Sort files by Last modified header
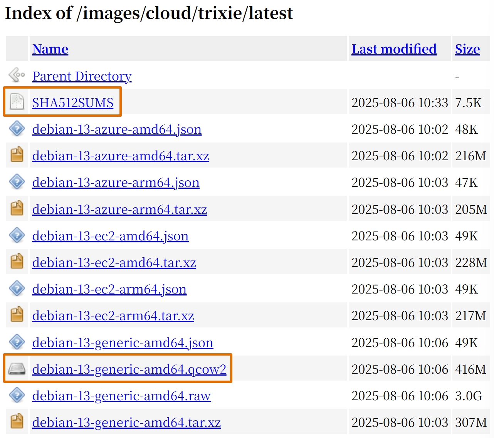This screenshot has height=438, width=494. pyautogui.click(x=394, y=49)
